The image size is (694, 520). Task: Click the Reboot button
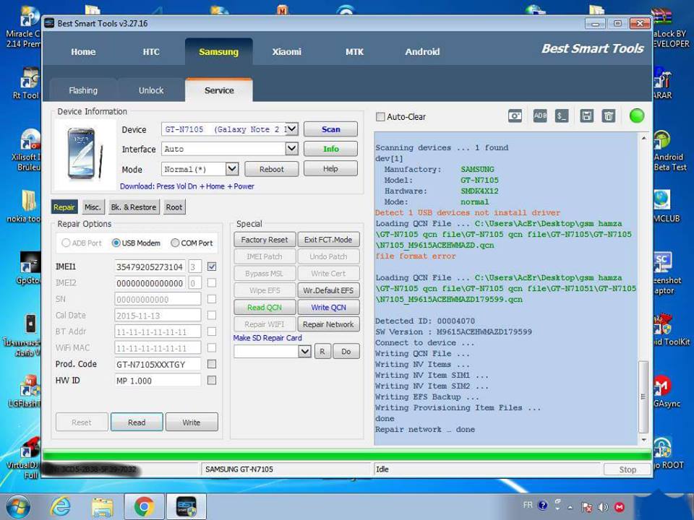272,169
